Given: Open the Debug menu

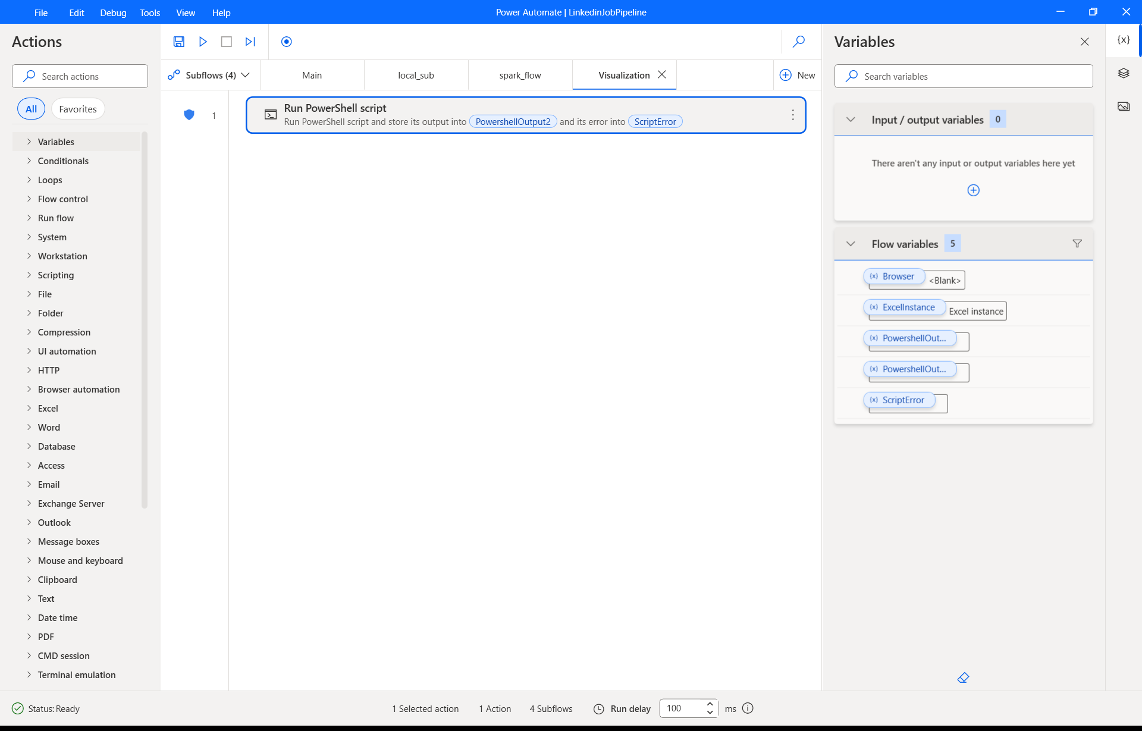Looking at the screenshot, I should pyautogui.click(x=113, y=12).
